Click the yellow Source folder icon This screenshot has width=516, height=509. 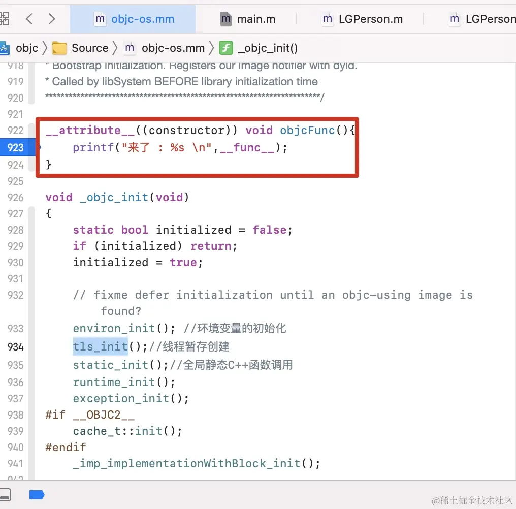tap(59, 48)
